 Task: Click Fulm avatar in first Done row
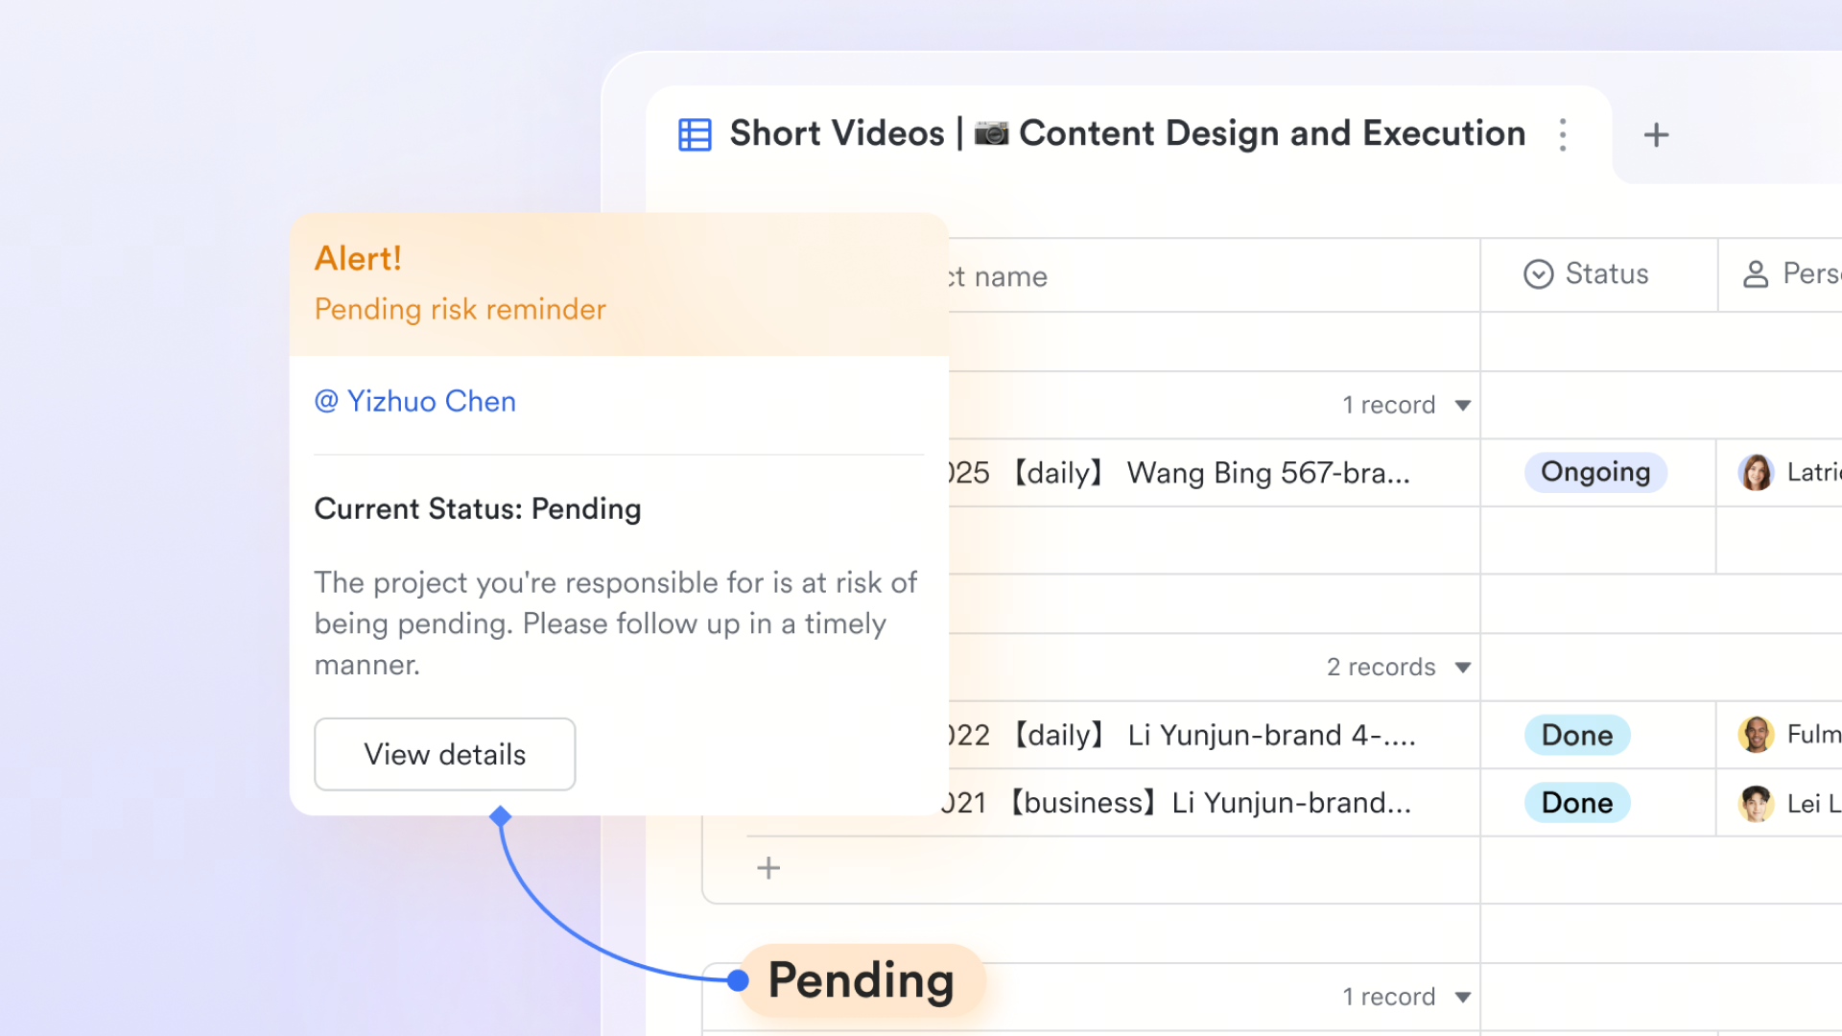click(1756, 735)
